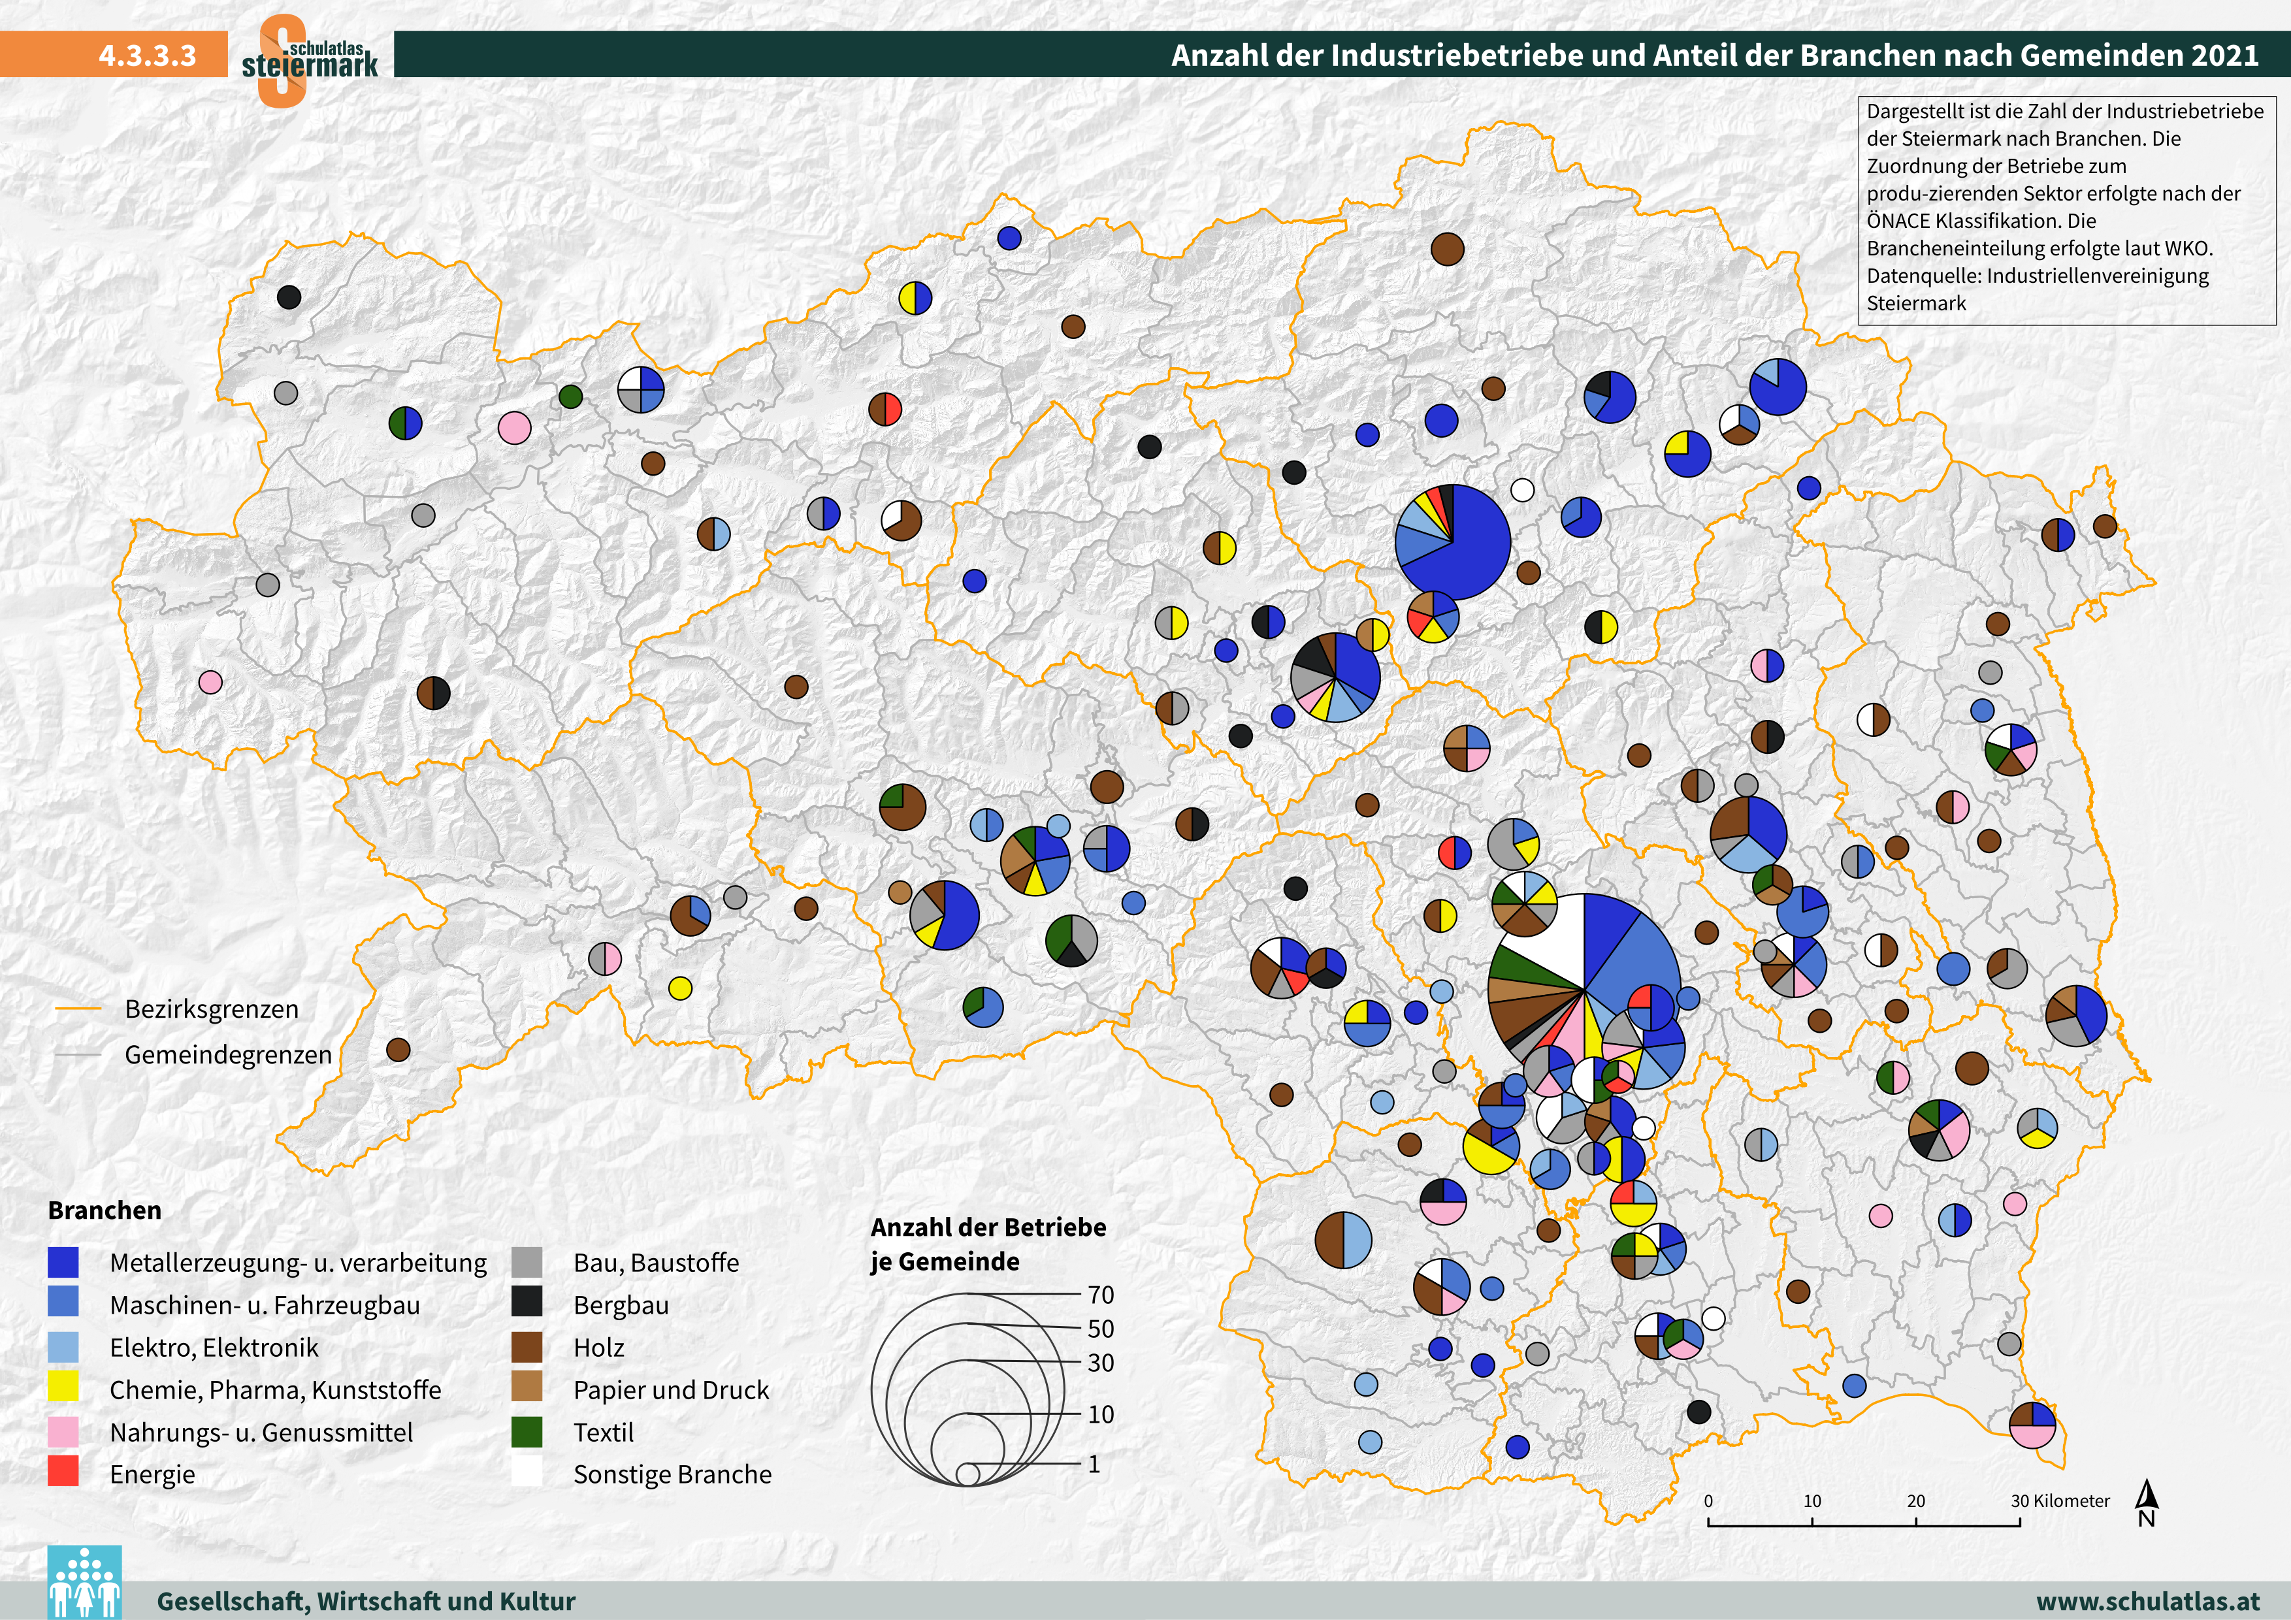Click the red Energie legend swatch
The image size is (2291, 1620).
pyautogui.click(x=63, y=1472)
